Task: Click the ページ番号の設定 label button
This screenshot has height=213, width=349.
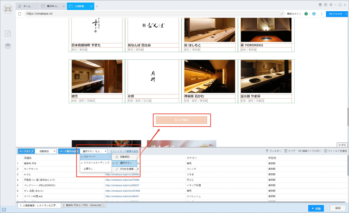Action: click(x=69, y=151)
